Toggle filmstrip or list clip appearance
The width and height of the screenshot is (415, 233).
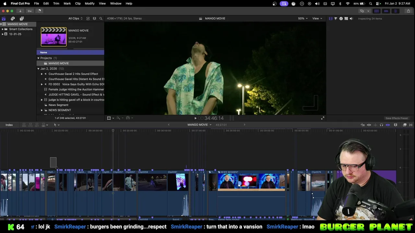coord(88,18)
